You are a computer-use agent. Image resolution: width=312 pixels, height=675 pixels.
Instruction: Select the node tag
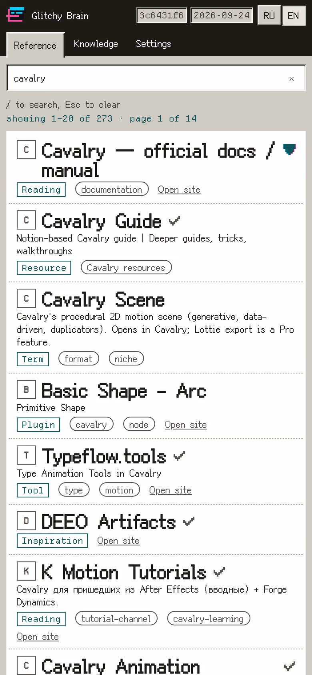click(139, 424)
